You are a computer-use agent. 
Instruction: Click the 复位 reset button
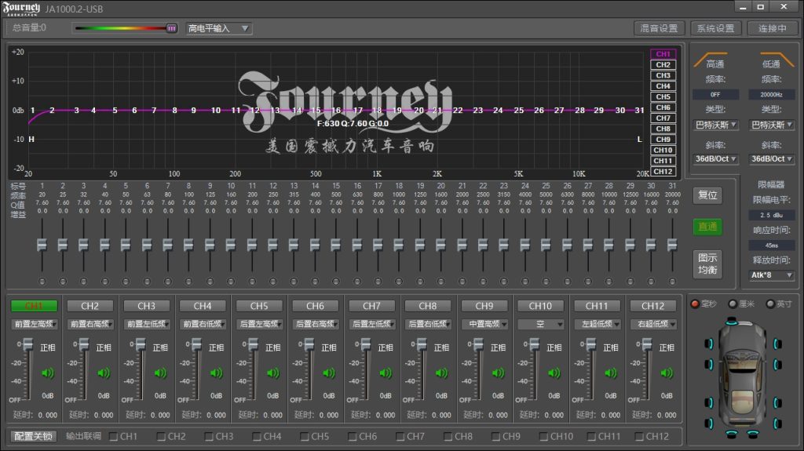707,195
